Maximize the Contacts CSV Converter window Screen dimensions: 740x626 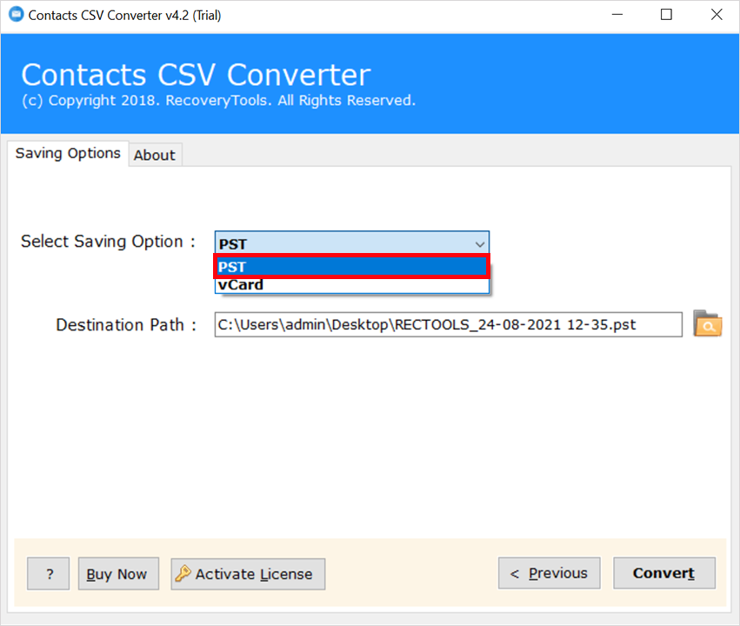666,15
